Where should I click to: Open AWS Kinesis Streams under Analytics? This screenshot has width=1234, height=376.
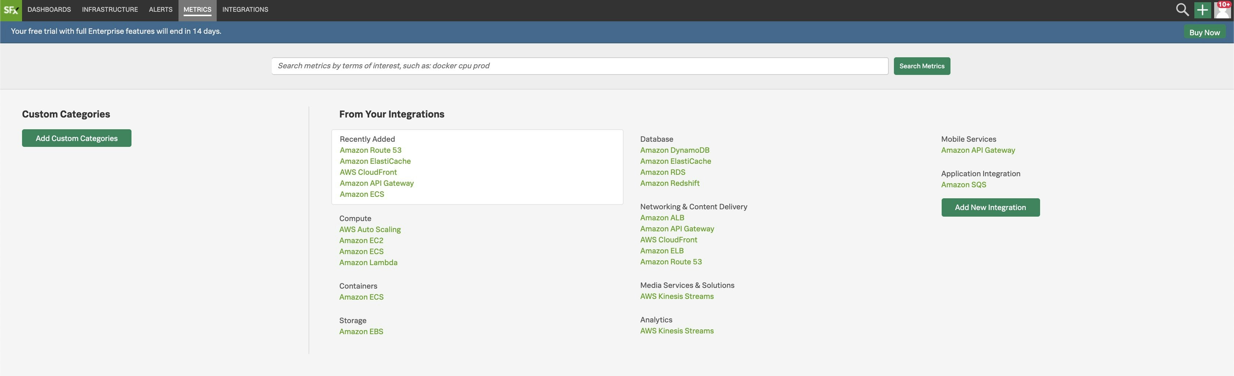click(x=677, y=330)
